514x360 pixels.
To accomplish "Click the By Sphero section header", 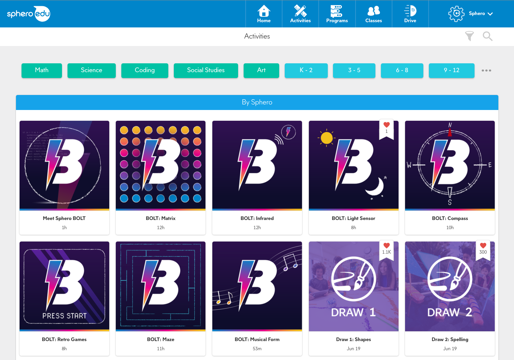I will click(x=257, y=102).
